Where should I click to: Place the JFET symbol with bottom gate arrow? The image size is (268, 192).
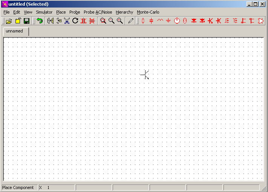(x=243, y=21)
